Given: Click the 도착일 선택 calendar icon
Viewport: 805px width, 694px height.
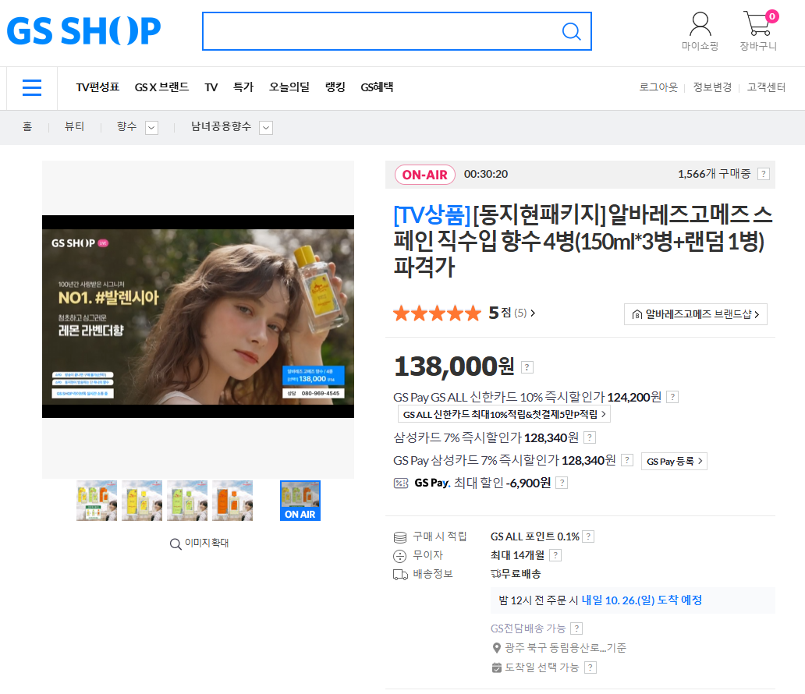Looking at the screenshot, I should pos(496,667).
